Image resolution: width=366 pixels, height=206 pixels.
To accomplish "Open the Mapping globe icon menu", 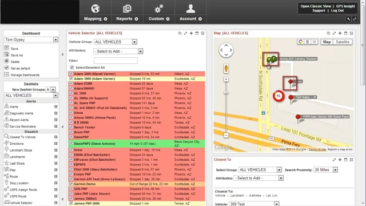I will (x=96, y=9).
